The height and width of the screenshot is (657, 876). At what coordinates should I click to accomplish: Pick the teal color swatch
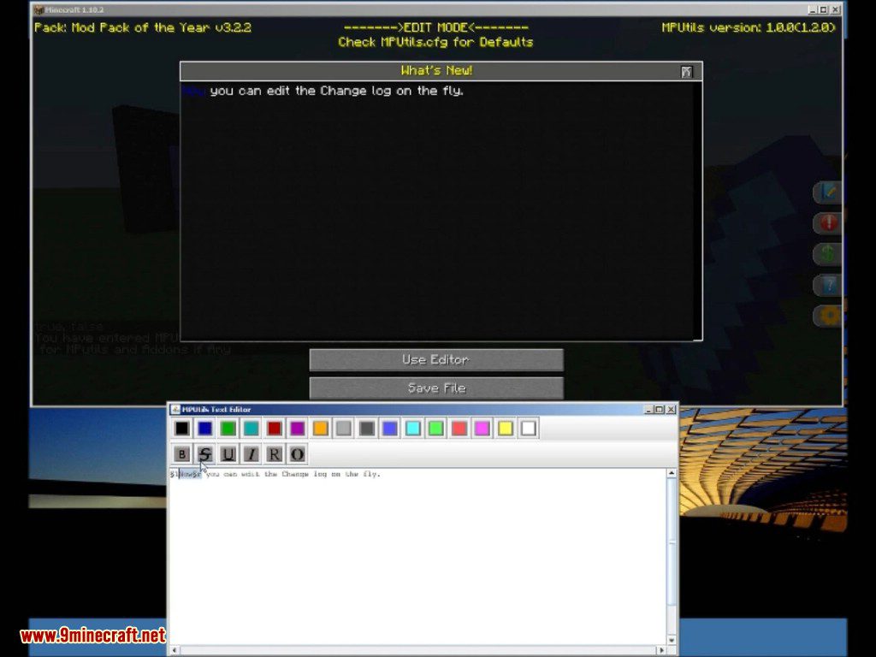(251, 429)
